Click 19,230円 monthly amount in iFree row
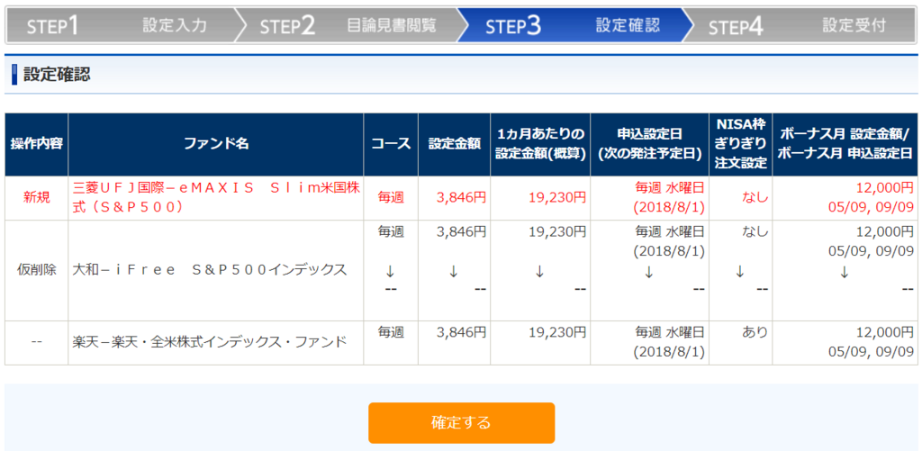 click(x=557, y=231)
